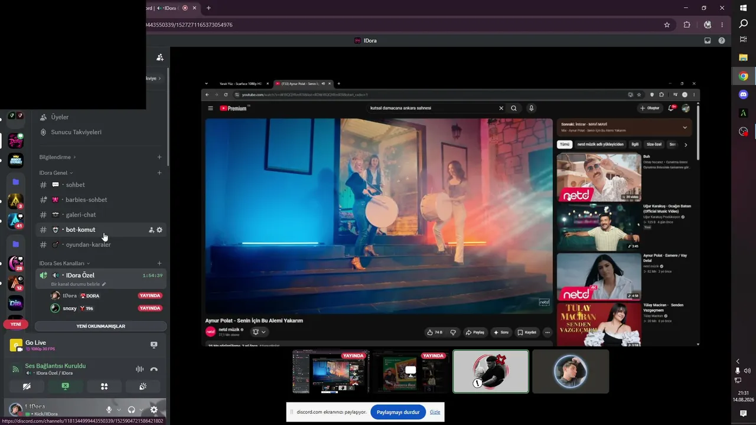
Task: Stop streaming with the Go Live screen icon
Action: (154, 345)
